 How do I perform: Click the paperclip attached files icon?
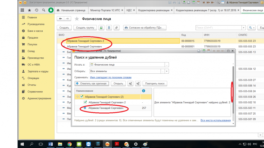click(116, 28)
